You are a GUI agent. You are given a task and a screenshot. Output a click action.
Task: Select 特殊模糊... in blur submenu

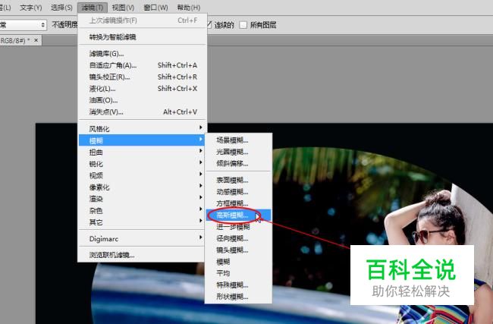pos(238,285)
